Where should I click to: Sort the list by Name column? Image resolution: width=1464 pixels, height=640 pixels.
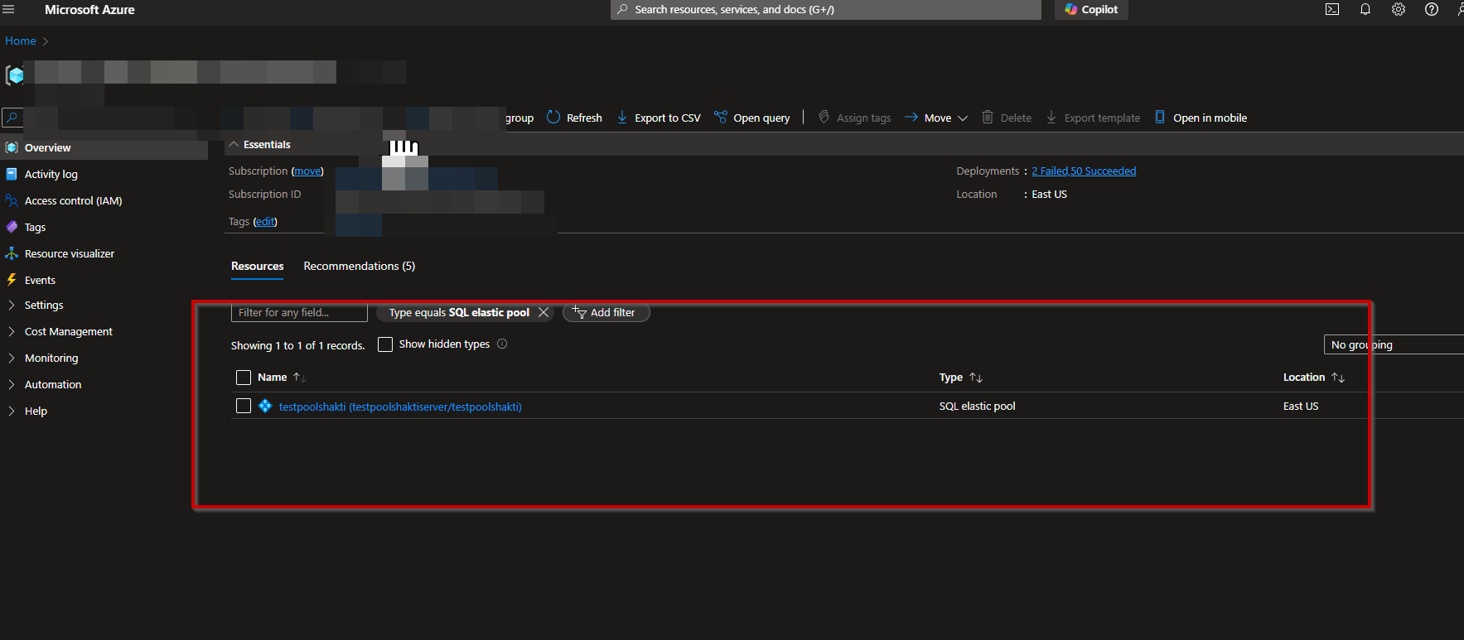click(282, 378)
